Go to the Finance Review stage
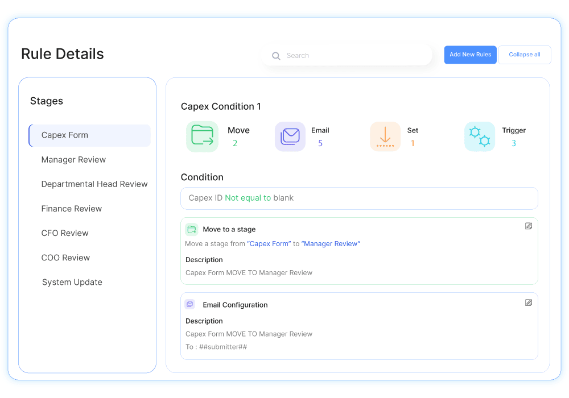 72,209
